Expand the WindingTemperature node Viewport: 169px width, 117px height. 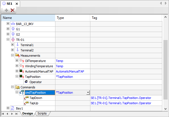pos(17,66)
